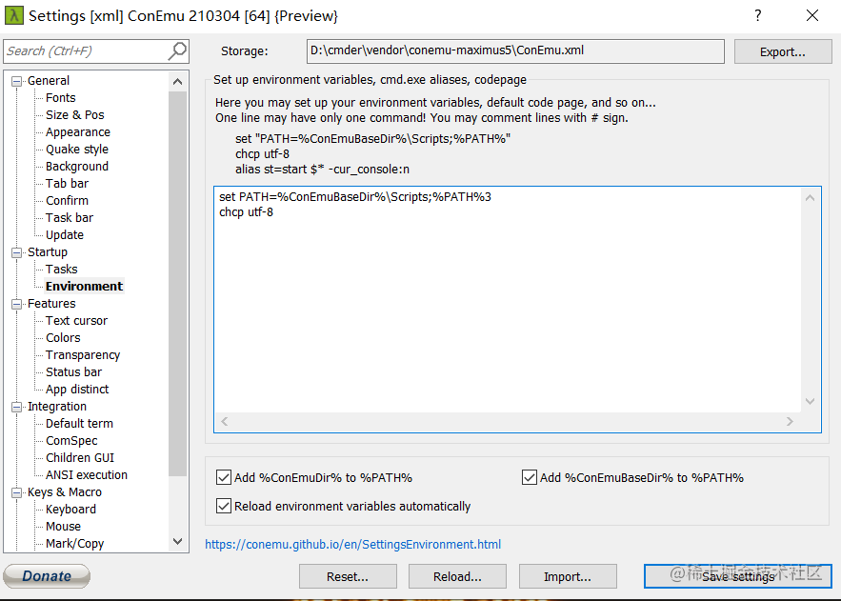This screenshot has height=601, width=841.
Task: Collapse the General tree node
Action: point(17,81)
